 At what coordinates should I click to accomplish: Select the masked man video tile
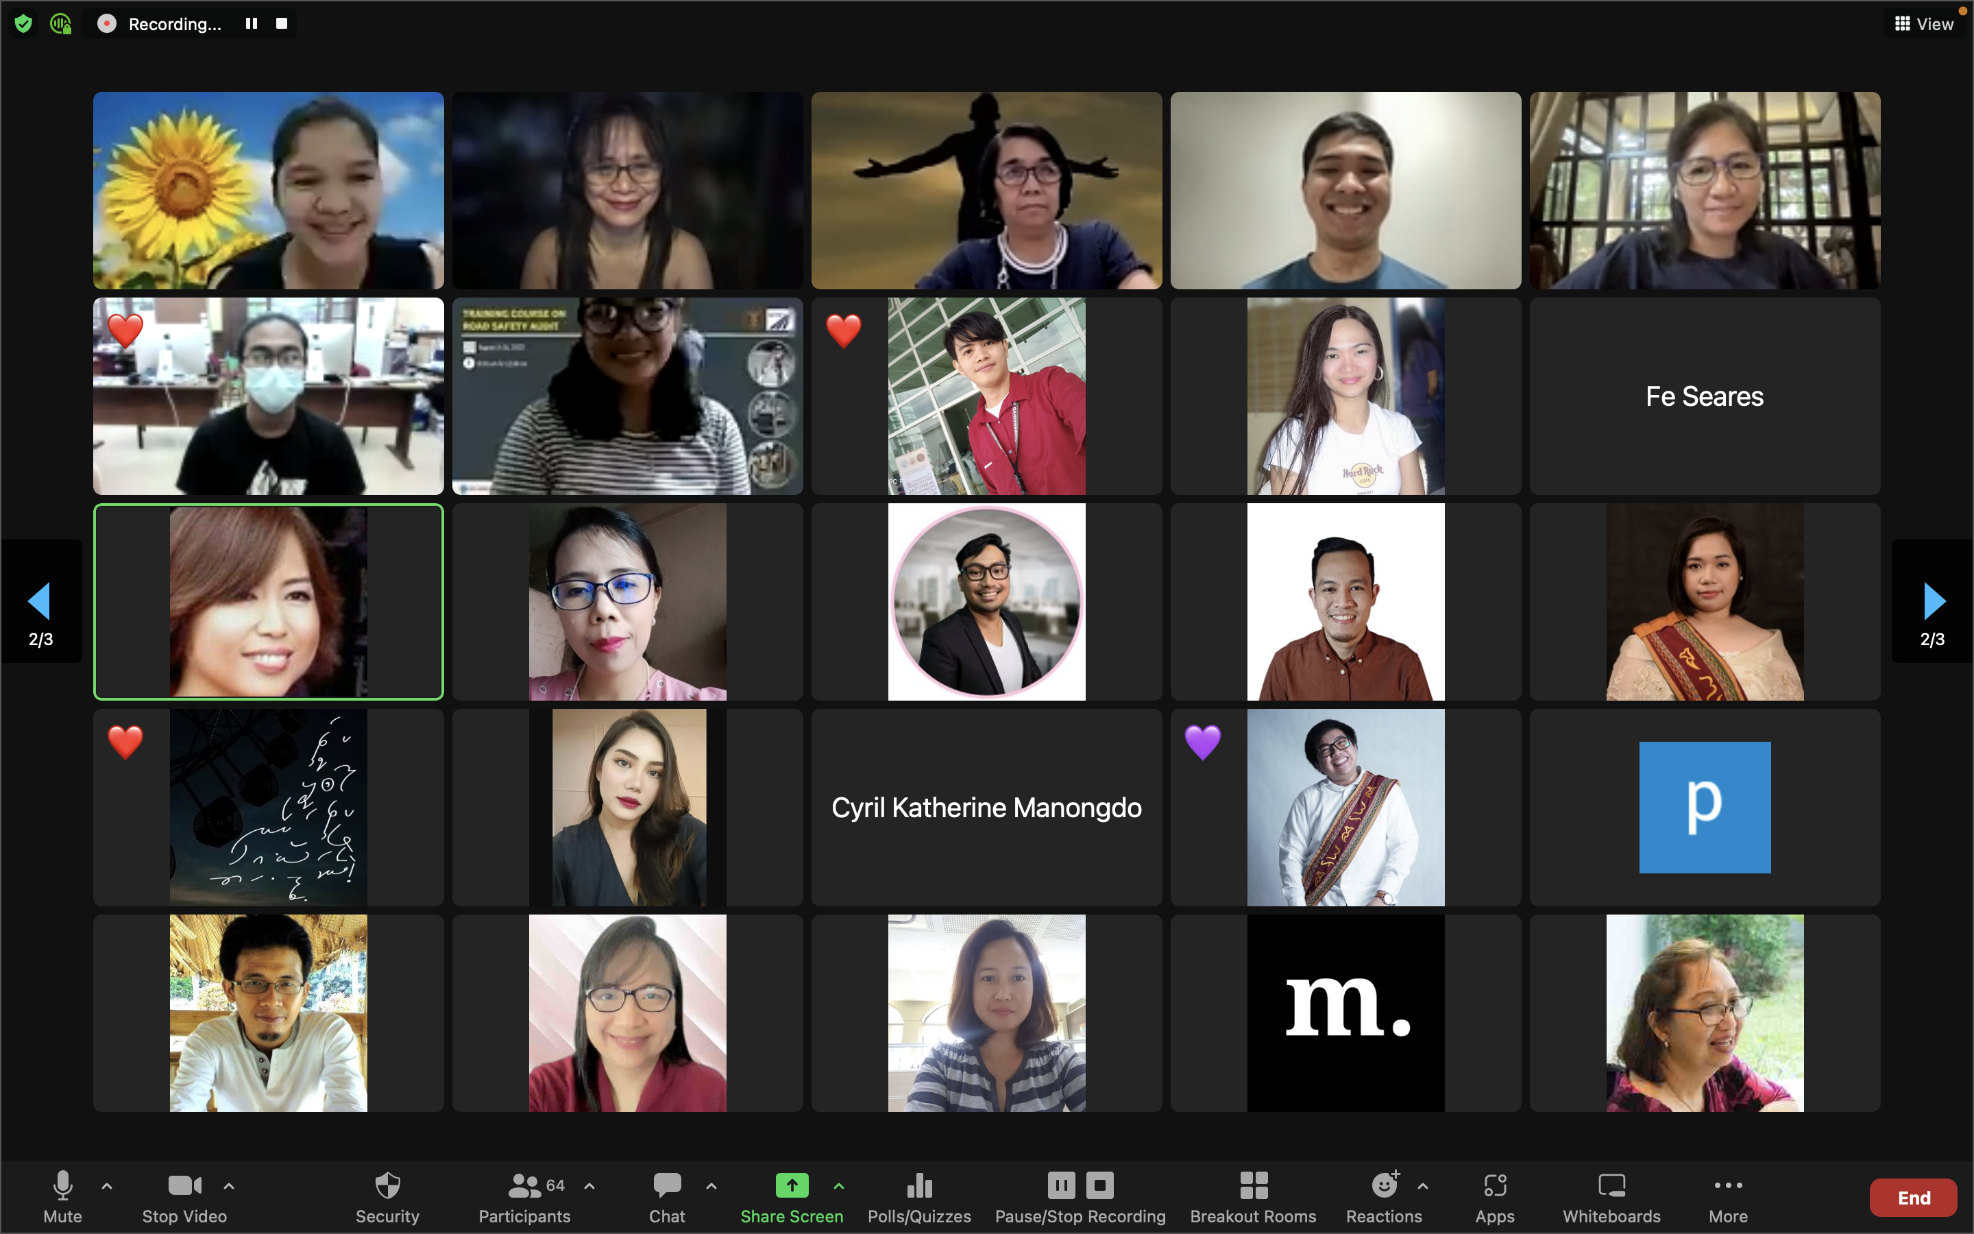[269, 396]
